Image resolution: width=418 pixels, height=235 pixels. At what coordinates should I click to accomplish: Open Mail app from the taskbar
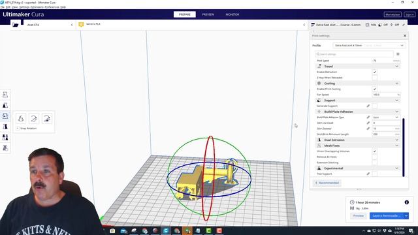tap(123, 230)
